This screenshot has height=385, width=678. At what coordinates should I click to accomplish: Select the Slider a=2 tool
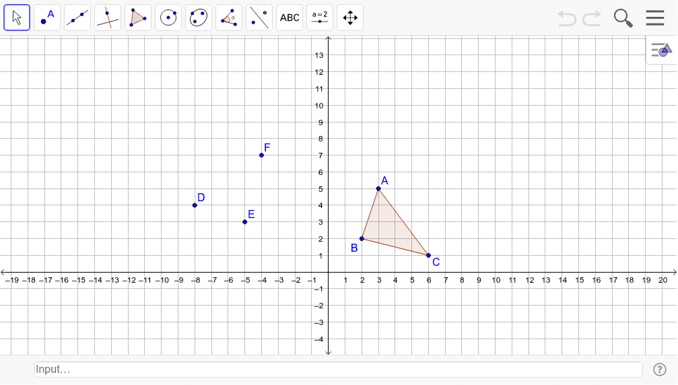click(x=320, y=17)
